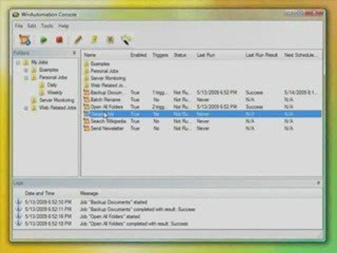Select the Open All Folders job row
The width and height of the screenshot is (337, 253).
pos(202,107)
